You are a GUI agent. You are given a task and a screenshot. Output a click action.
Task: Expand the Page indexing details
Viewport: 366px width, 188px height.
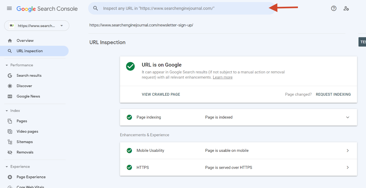click(x=348, y=117)
